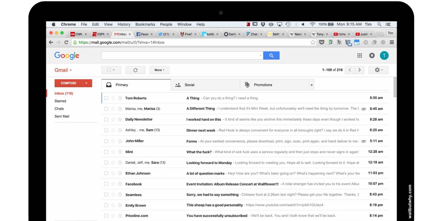Switch to the ESPN browser tab
Image resolution: width=443 pixels, height=221 pixels.
click(x=101, y=34)
